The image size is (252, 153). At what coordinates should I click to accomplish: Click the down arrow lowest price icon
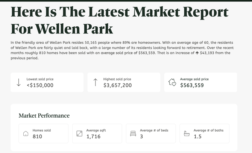[x=18, y=82]
